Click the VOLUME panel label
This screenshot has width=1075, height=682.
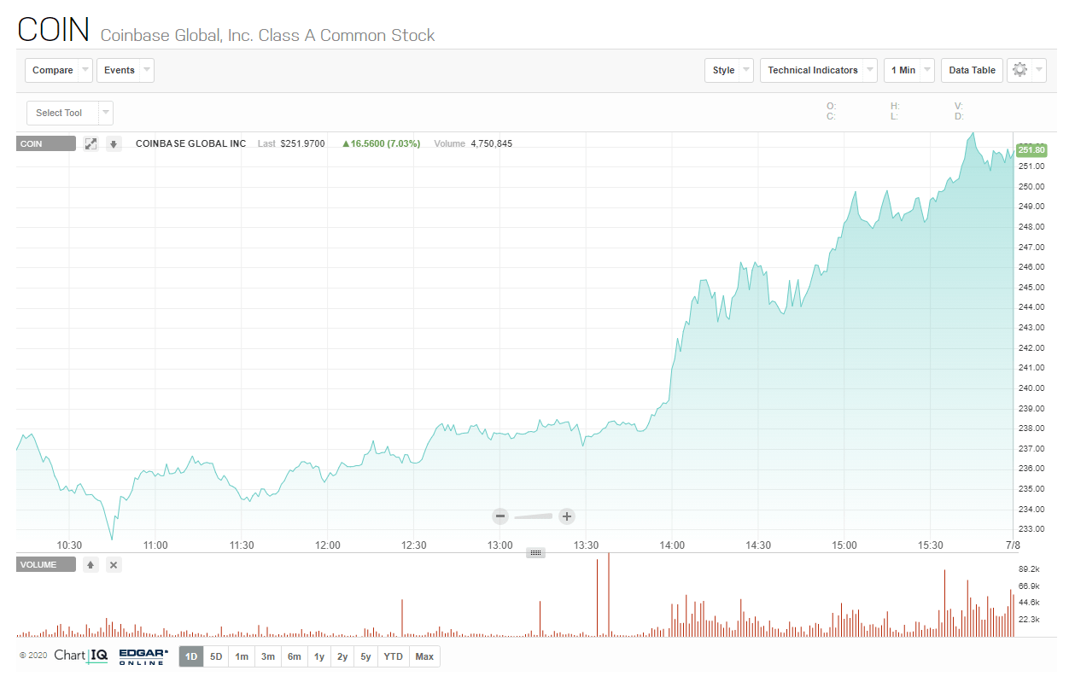point(46,564)
